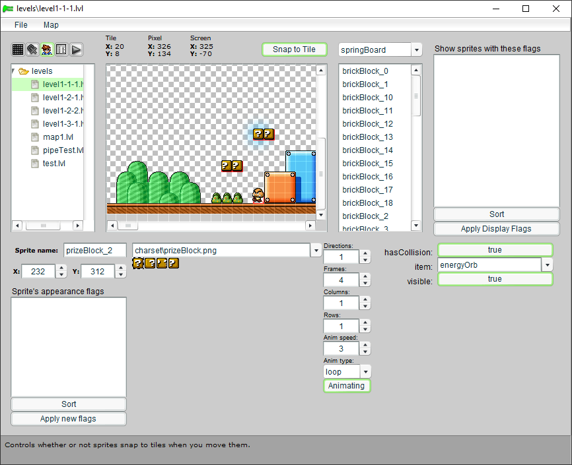Click the Apply Display Flags button
Viewport: 572px width, 465px height.
[x=496, y=229]
